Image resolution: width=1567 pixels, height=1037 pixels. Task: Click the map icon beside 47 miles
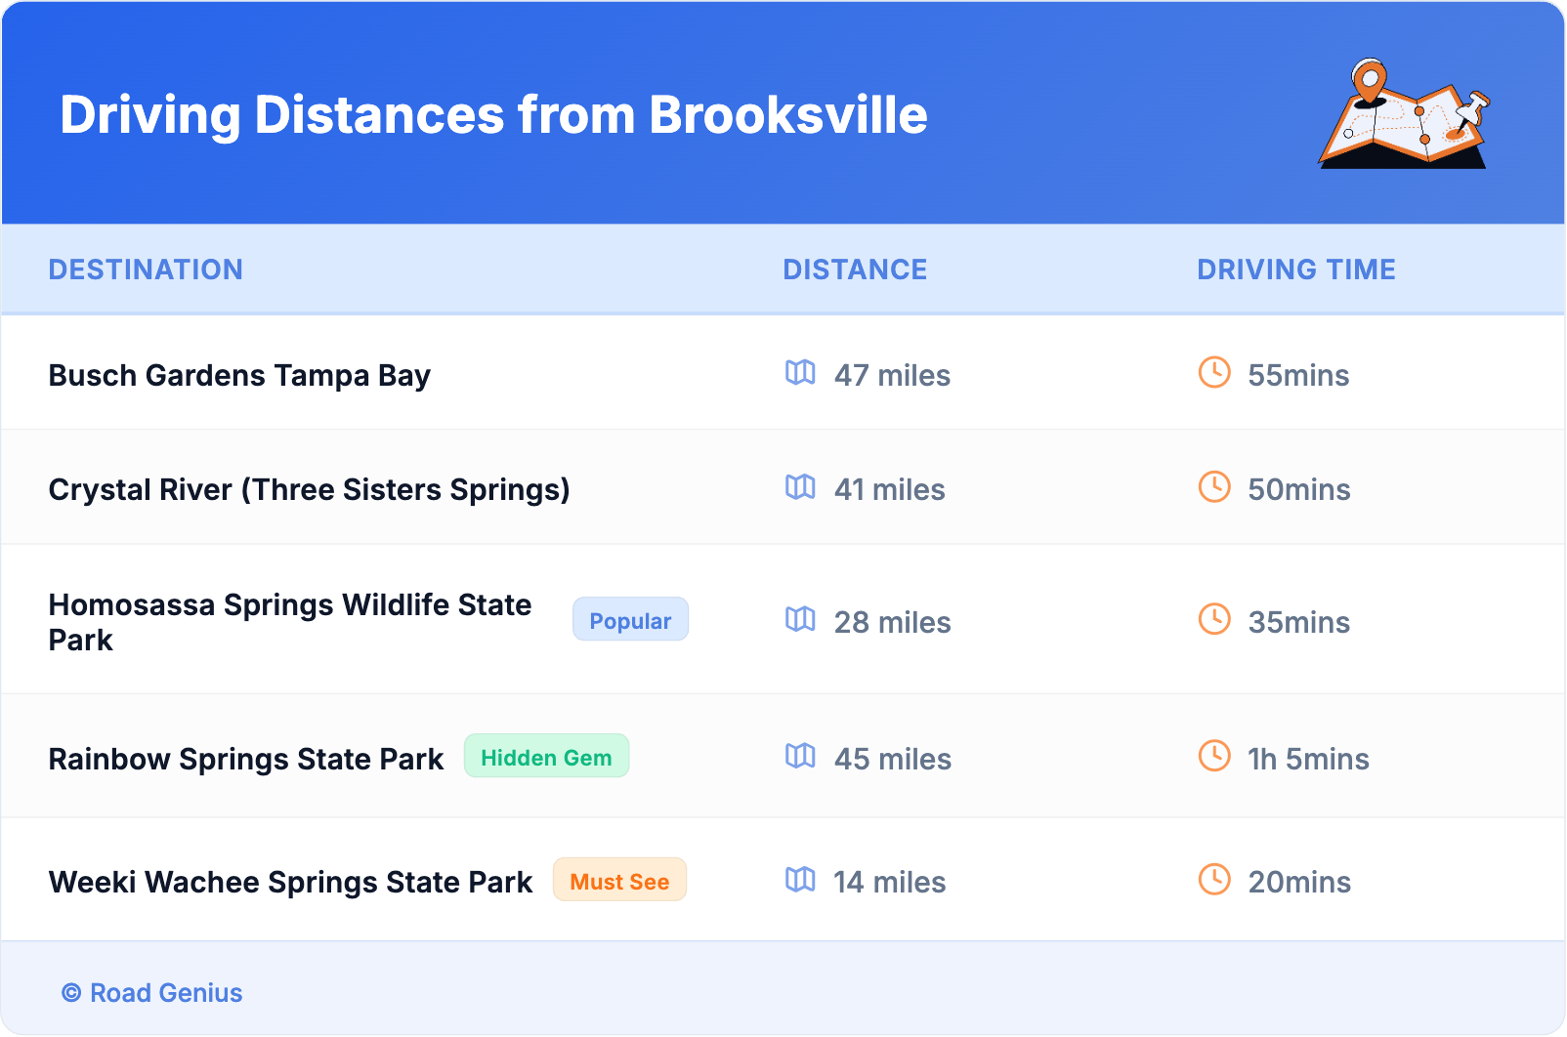coord(800,373)
